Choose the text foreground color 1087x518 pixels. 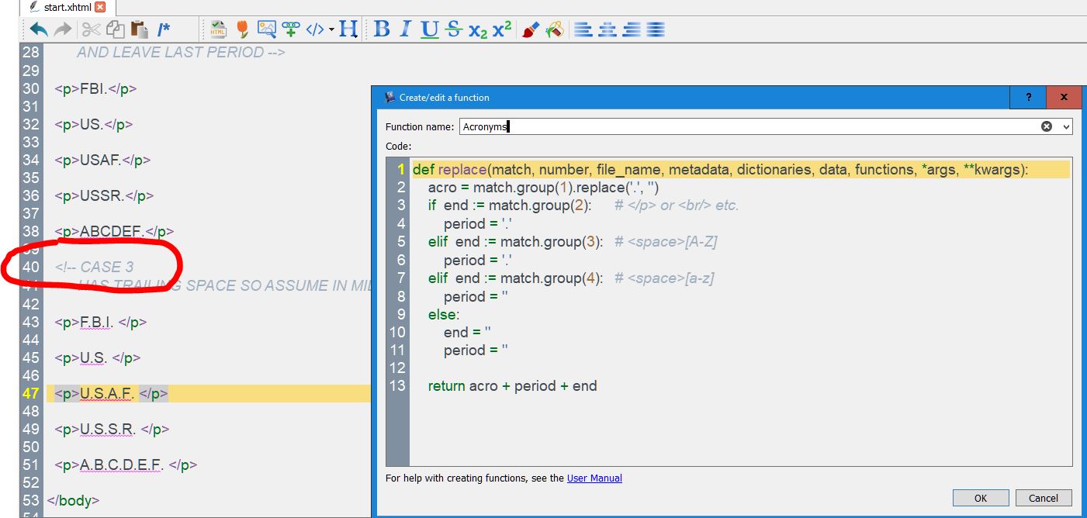(x=531, y=29)
